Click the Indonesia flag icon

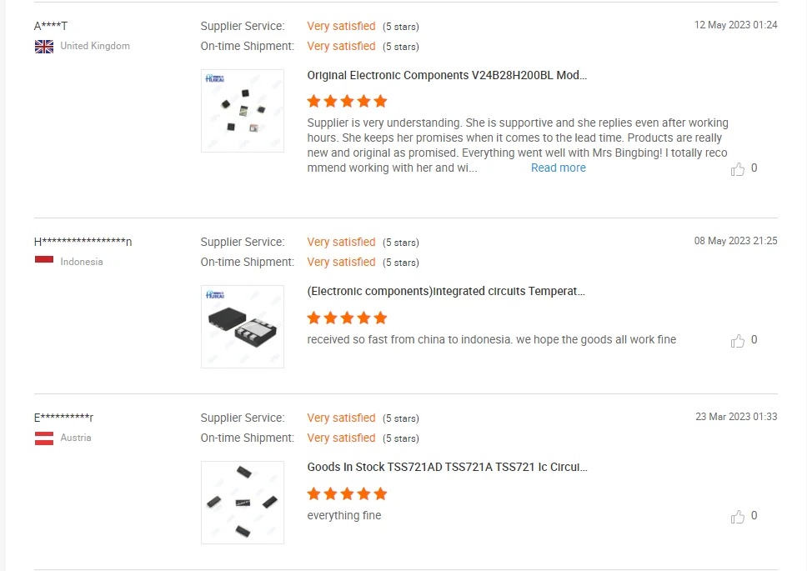(x=44, y=262)
